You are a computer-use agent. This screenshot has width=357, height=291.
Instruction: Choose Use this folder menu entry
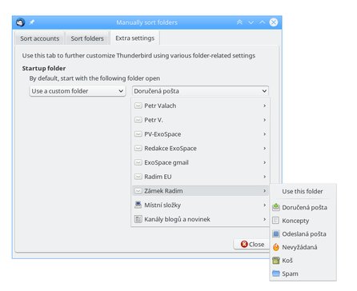click(303, 191)
